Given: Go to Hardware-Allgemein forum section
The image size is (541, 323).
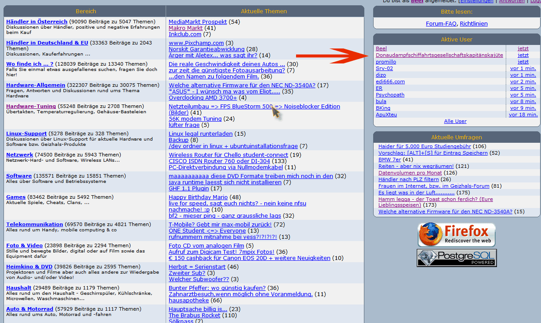Looking at the screenshot, I should coord(36,85).
